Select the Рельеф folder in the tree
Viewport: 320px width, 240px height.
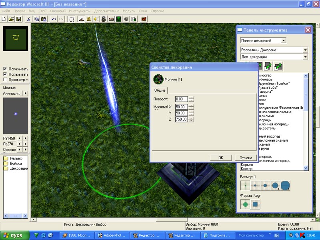16,158
